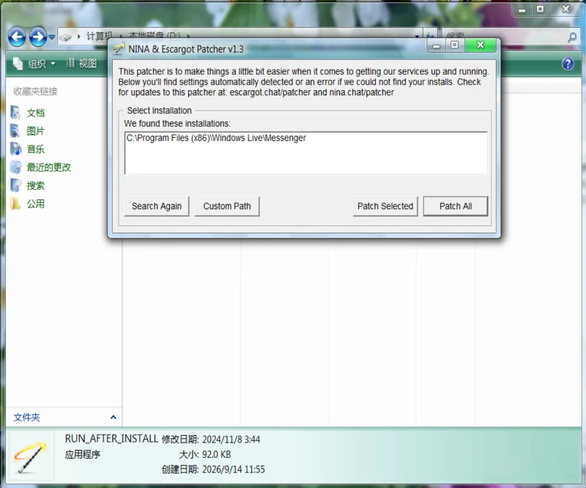This screenshot has width=586, height=488.
Task: Open 最近的更改 favorite link
Action: (49, 167)
